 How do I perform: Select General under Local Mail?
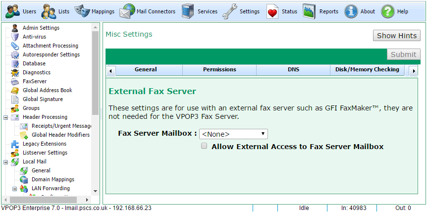(41, 170)
